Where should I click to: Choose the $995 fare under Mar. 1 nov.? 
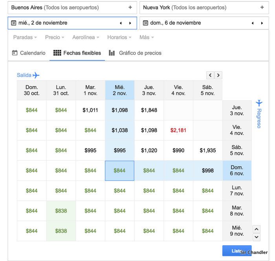(x=90, y=151)
